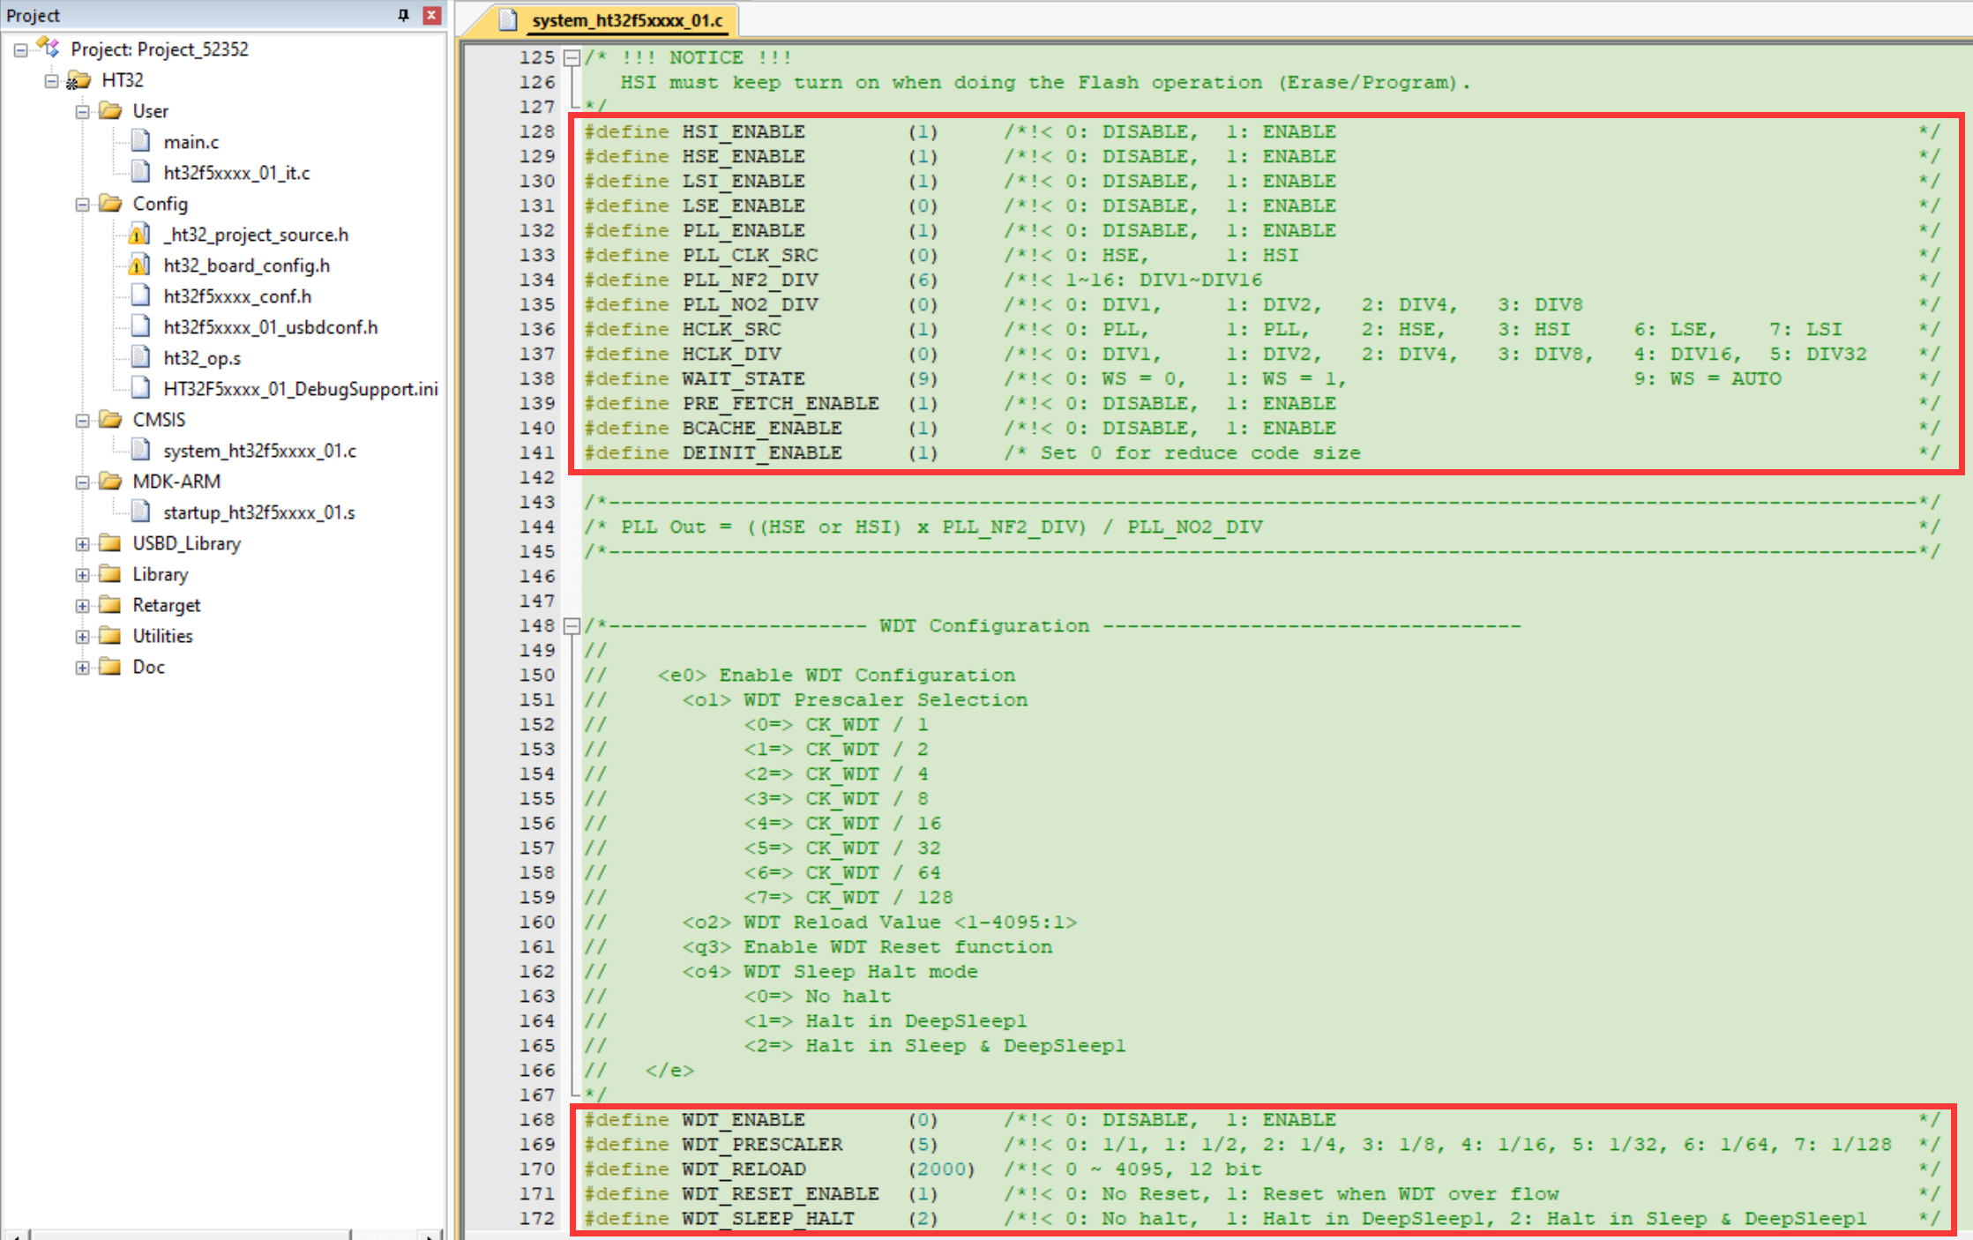Image resolution: width=1973 pixels, height=1240 pixels.
Task: Collapse the Config folder
Action: coord(82,205)
